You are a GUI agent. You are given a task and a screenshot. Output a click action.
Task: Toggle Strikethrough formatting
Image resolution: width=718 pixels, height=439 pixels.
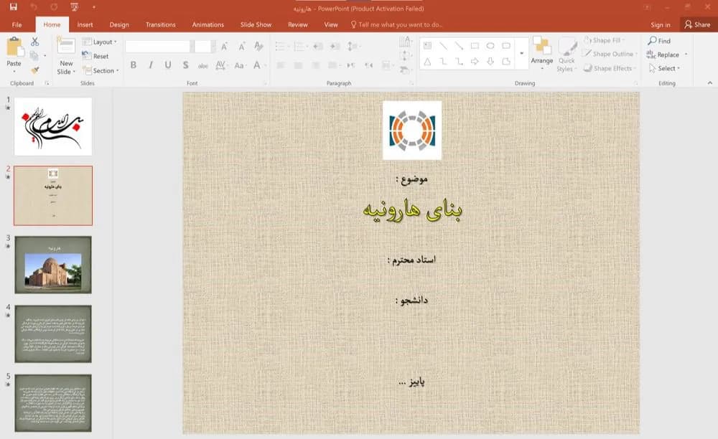click(203, 65)
